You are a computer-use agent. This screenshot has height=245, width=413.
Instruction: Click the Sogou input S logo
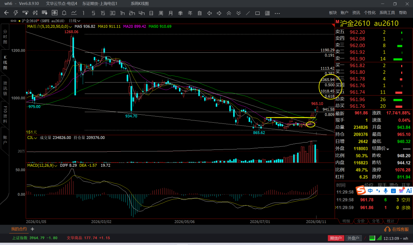pos(361,190)
